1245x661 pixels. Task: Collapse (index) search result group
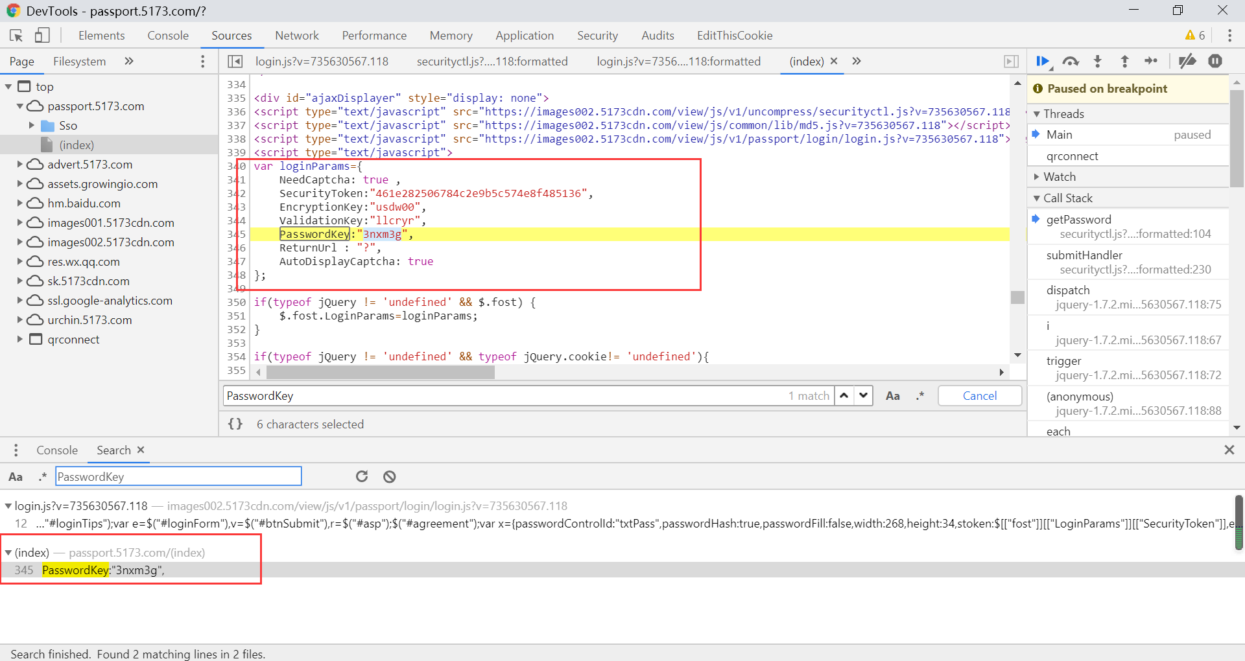pyautogui.click(x=8, y=553)
